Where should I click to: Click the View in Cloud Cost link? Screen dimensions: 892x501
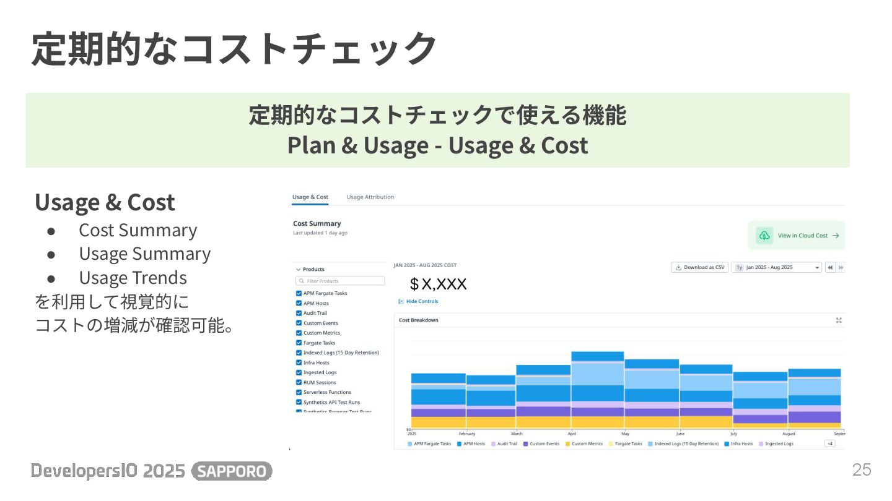[797, 236]
